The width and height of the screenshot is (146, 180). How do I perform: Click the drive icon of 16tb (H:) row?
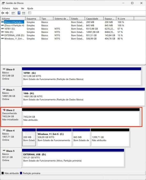pyautogui.click(x=2, y=32)
